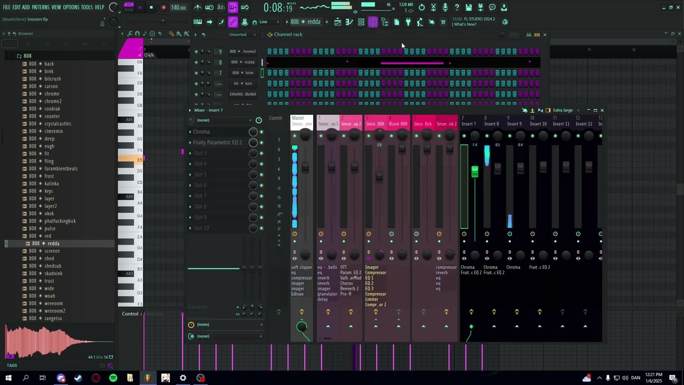
Task: Select the Master mixer track
Action: point(301,121)
